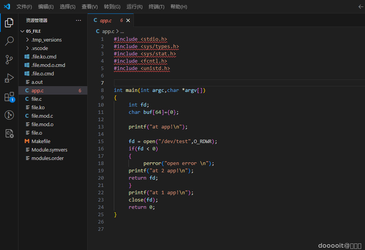Open the 终端(T) menu
Screen dimensions: 365x250
coord(156,7)
